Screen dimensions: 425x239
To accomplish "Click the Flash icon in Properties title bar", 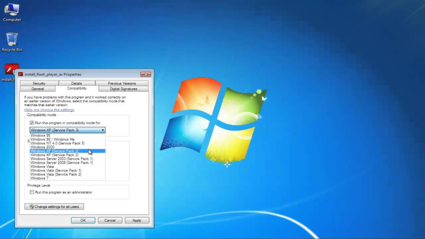I will (x=21, y=74).
